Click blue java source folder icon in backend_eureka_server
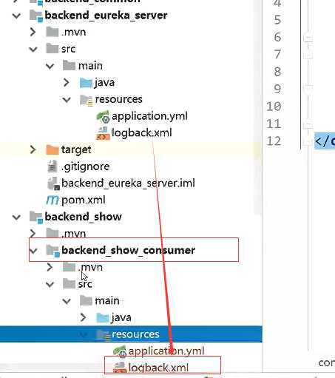 coord(86,82)
